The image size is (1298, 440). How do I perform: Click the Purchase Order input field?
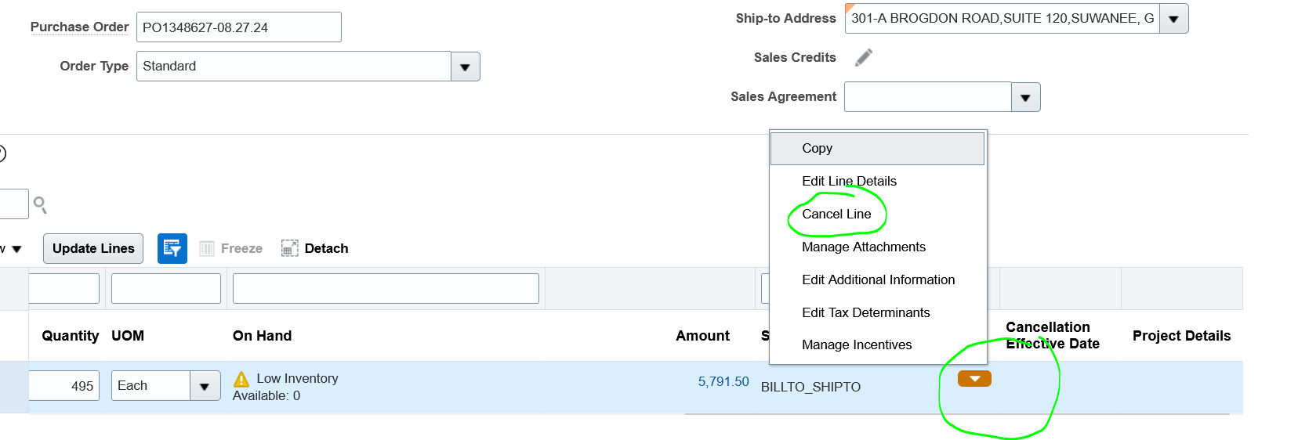(239, 27)
